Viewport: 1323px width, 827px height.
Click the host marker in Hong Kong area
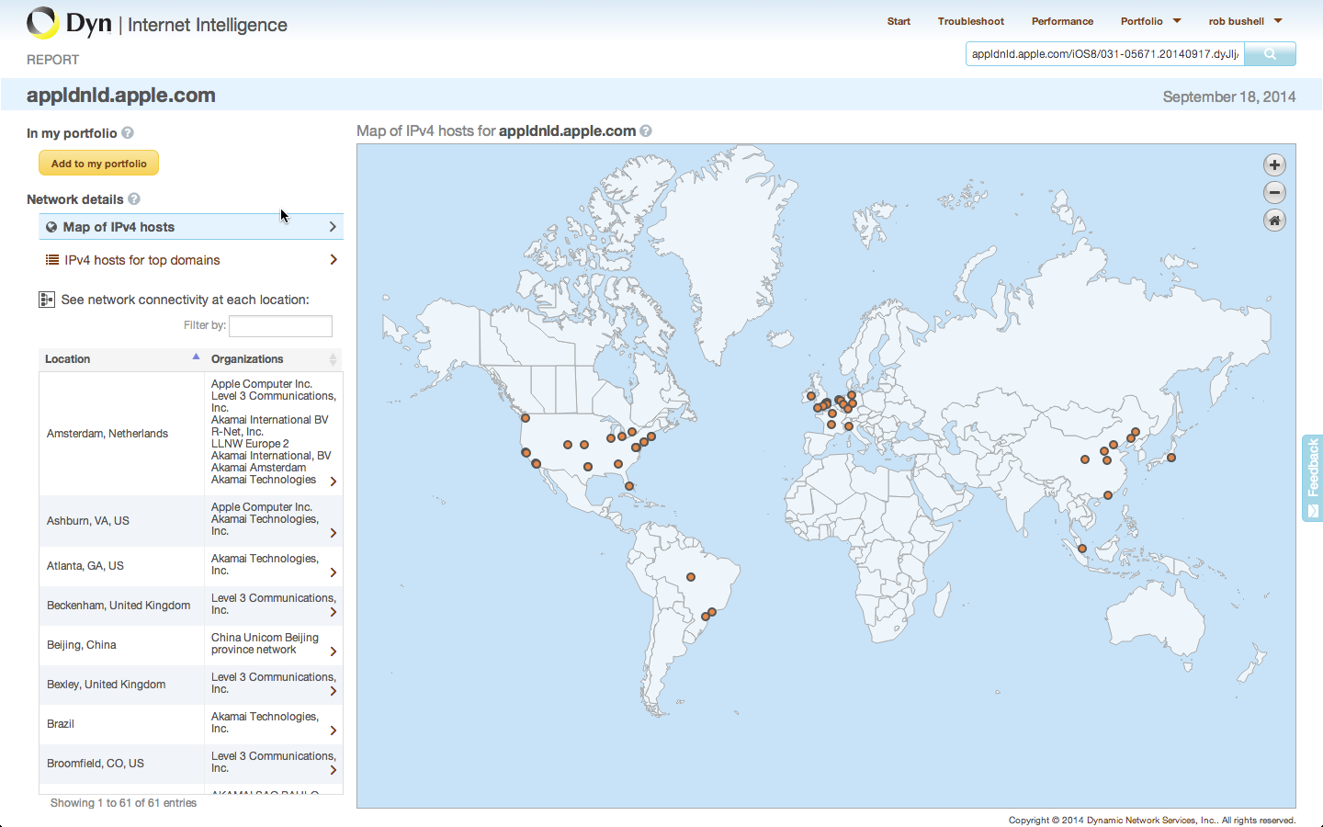click(x=1108, y=495)
